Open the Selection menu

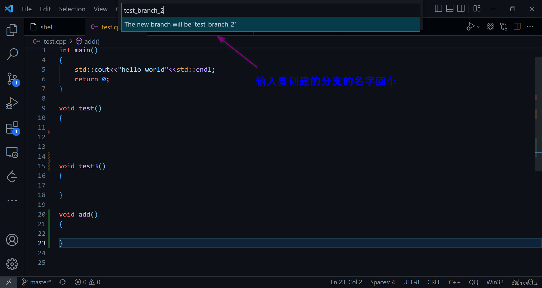pos(72,9)
